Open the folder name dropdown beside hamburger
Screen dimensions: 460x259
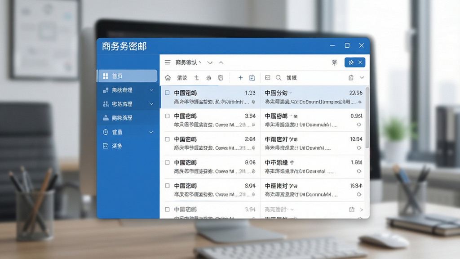tap(188, 62)
